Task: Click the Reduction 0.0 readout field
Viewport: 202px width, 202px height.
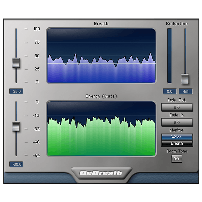Action: (170, 91)
